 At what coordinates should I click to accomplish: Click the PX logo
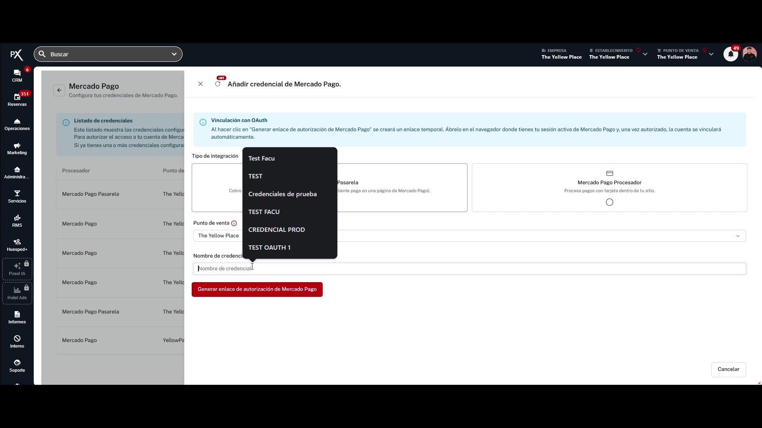(x=17, y=55)
